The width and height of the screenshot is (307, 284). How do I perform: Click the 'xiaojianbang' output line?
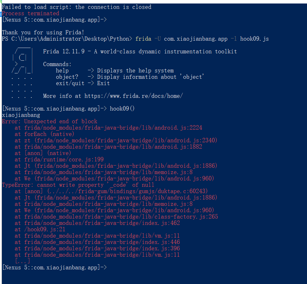coord(21,115)
